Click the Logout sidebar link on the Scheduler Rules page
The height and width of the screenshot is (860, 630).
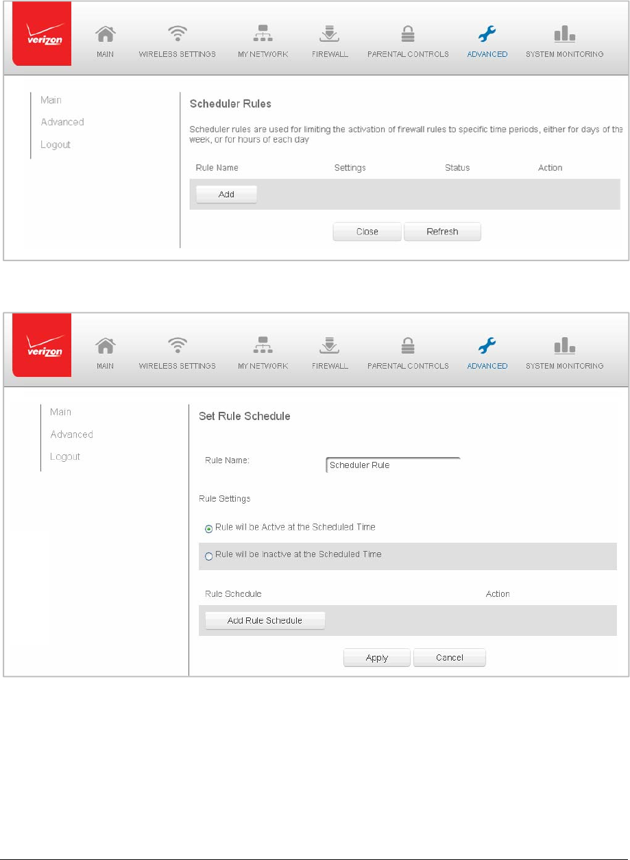coord(56,145)
